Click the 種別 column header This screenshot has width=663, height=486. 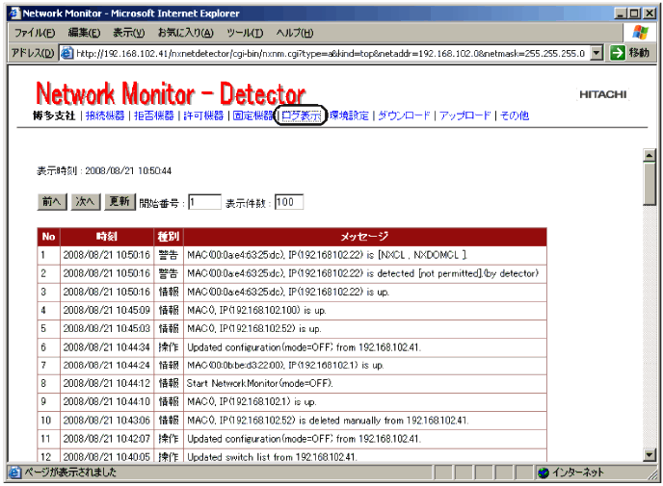[x=169, y=237]
